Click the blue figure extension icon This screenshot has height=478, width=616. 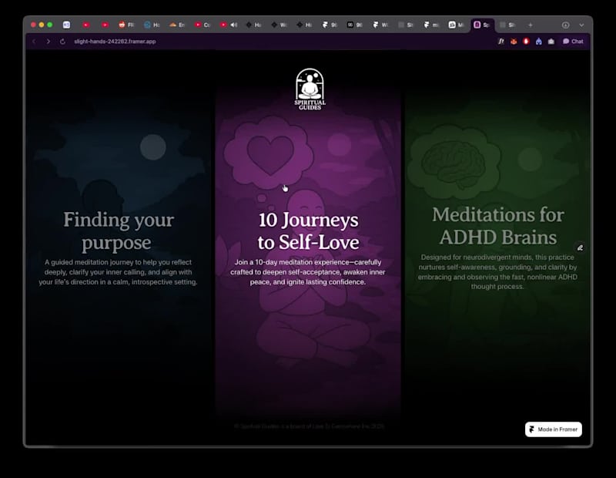click(538, 42)
